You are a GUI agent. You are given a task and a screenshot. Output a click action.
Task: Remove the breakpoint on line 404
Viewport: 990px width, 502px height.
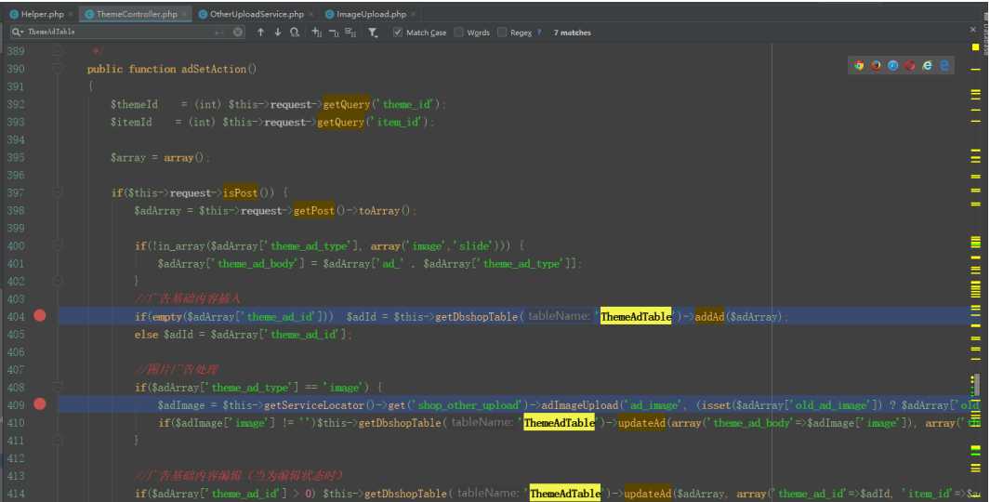[x=40, y=316]
